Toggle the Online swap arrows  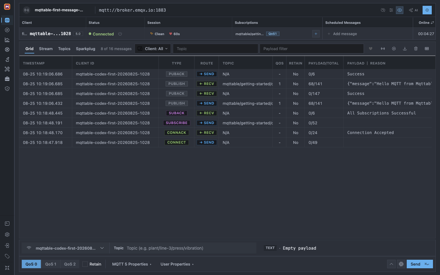coord(432,23)
